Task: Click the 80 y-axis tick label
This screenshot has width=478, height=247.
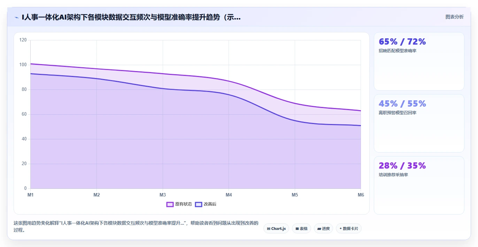Action: pyautogui.click(x=24, y=90)
